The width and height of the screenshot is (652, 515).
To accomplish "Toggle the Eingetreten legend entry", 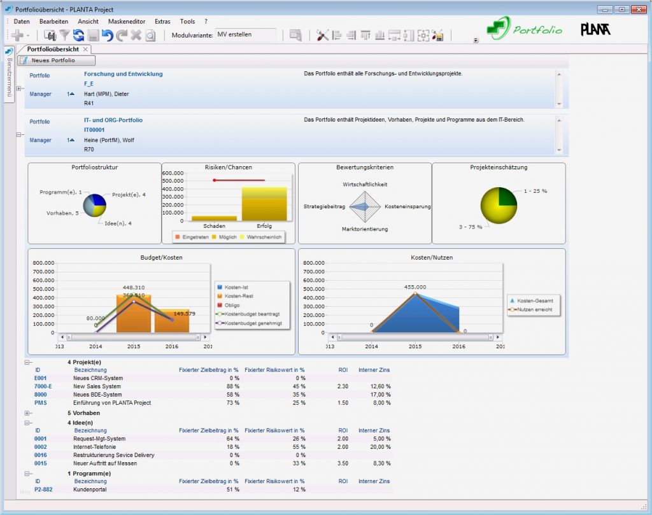I will 192,236.
